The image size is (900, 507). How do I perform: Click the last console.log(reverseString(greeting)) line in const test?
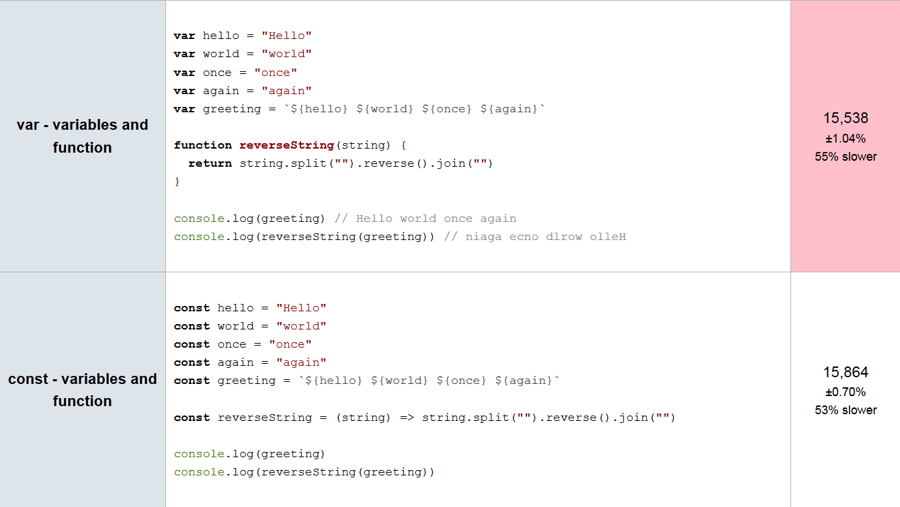pos(304,472)
